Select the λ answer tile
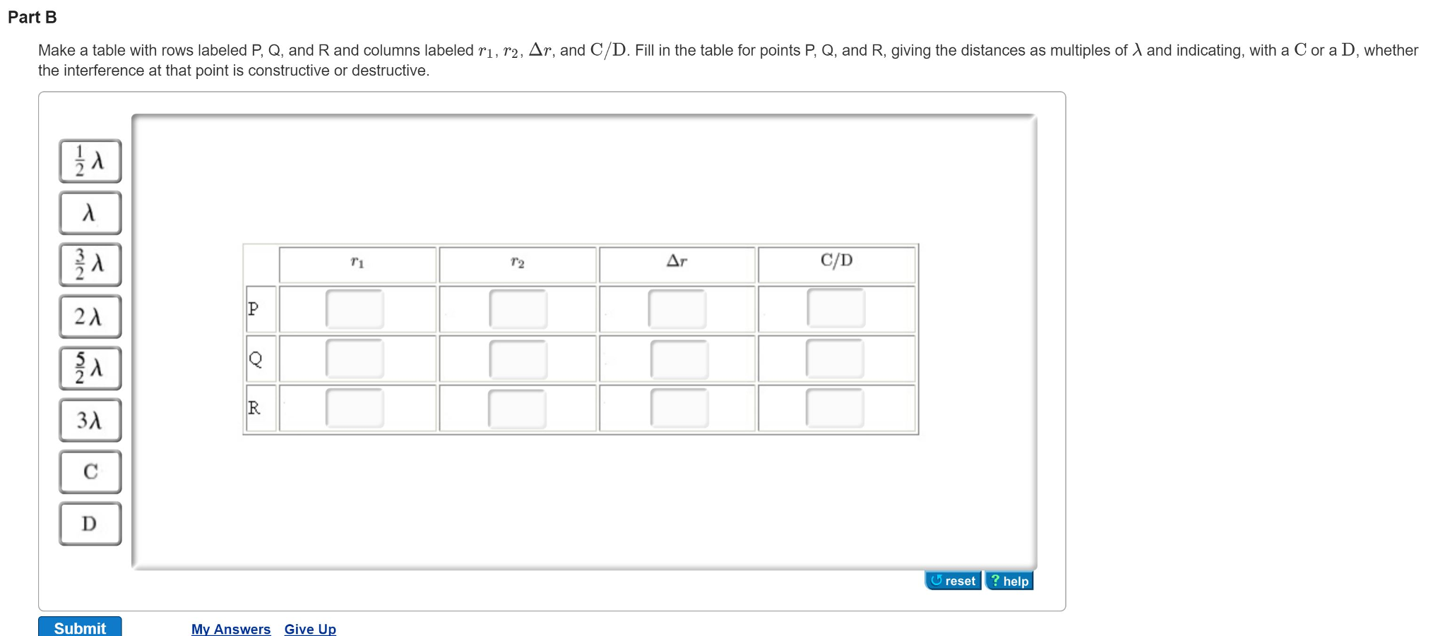1445x636 pixels. [x=89, y=213]
